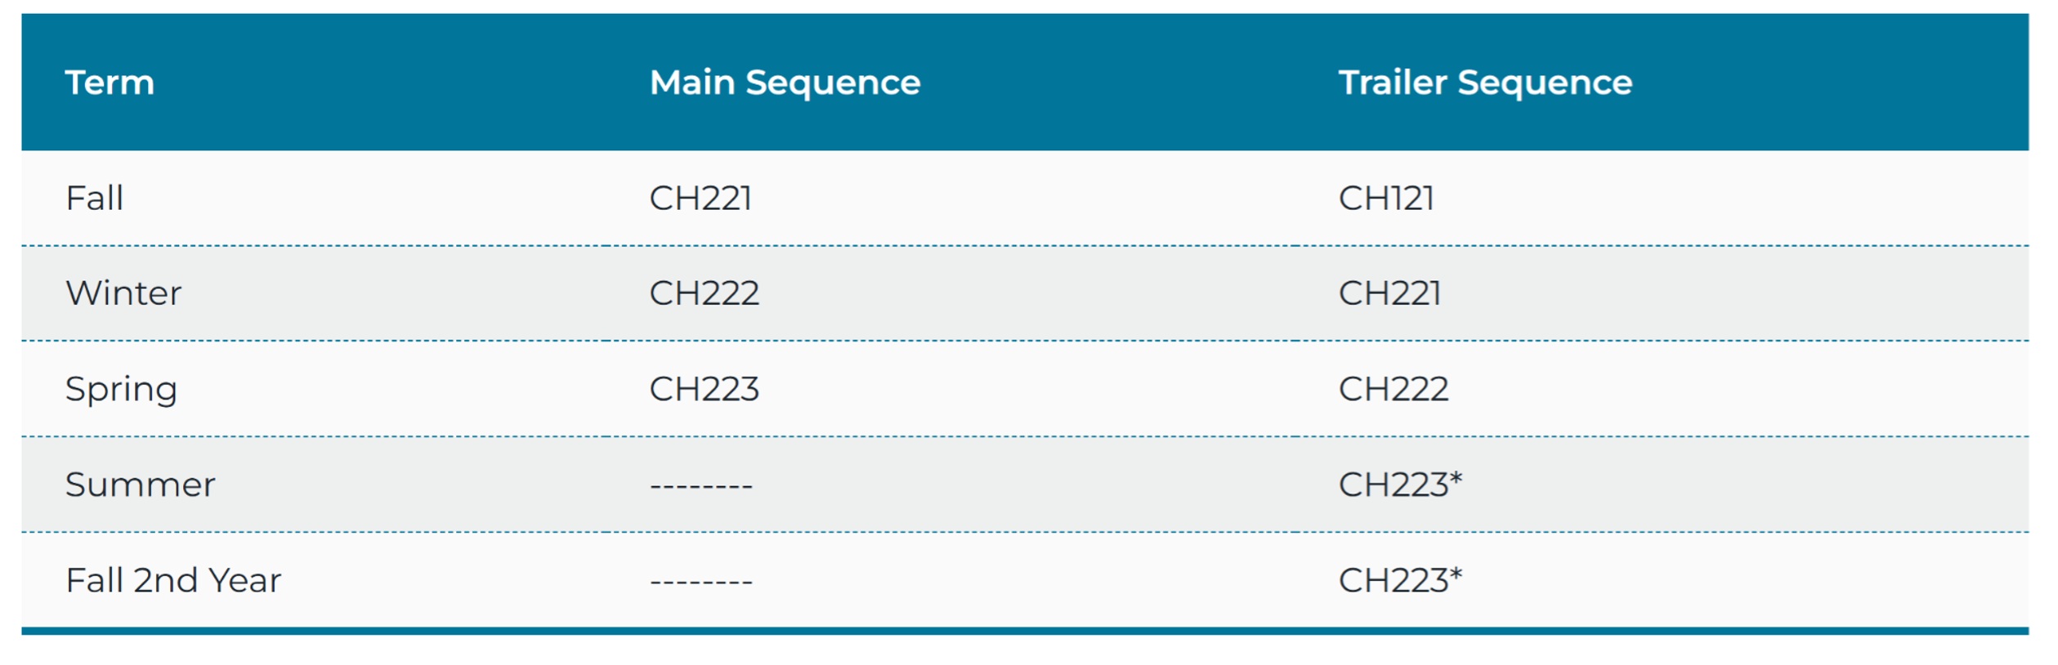Click the Term column header

pyautogui.click(x=110, y=83)
